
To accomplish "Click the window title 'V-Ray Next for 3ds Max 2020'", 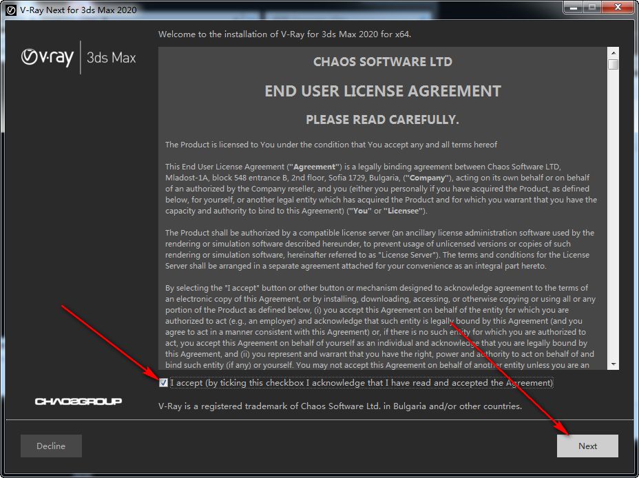I will [78, 10].
